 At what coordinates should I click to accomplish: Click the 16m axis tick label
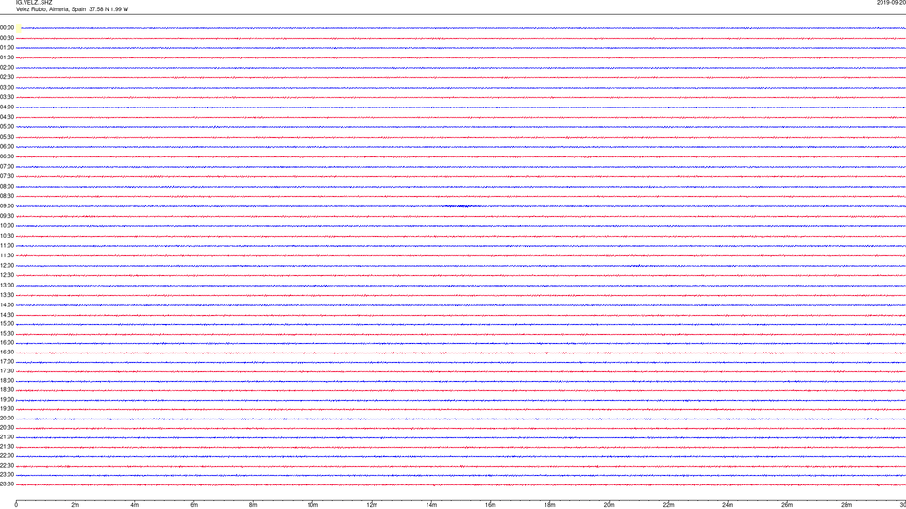pos(491,505)
